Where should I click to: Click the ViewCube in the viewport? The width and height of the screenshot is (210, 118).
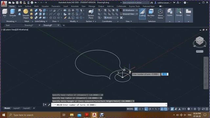pos(199,41)
